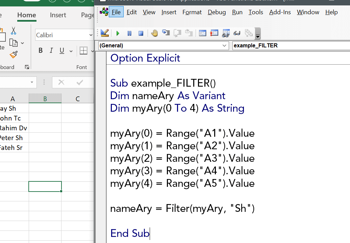Switch to the Insert ribbon tab

58,15
